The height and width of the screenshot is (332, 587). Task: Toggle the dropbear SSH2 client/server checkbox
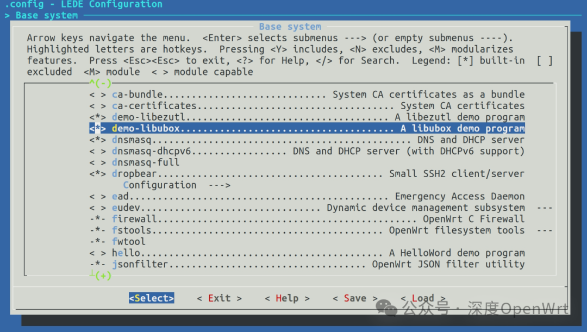97,174
